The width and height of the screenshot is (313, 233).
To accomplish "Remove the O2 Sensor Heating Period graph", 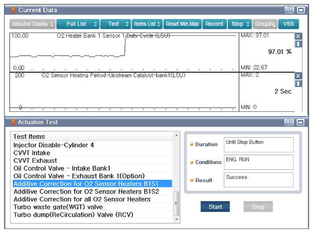I will (298, 76).
